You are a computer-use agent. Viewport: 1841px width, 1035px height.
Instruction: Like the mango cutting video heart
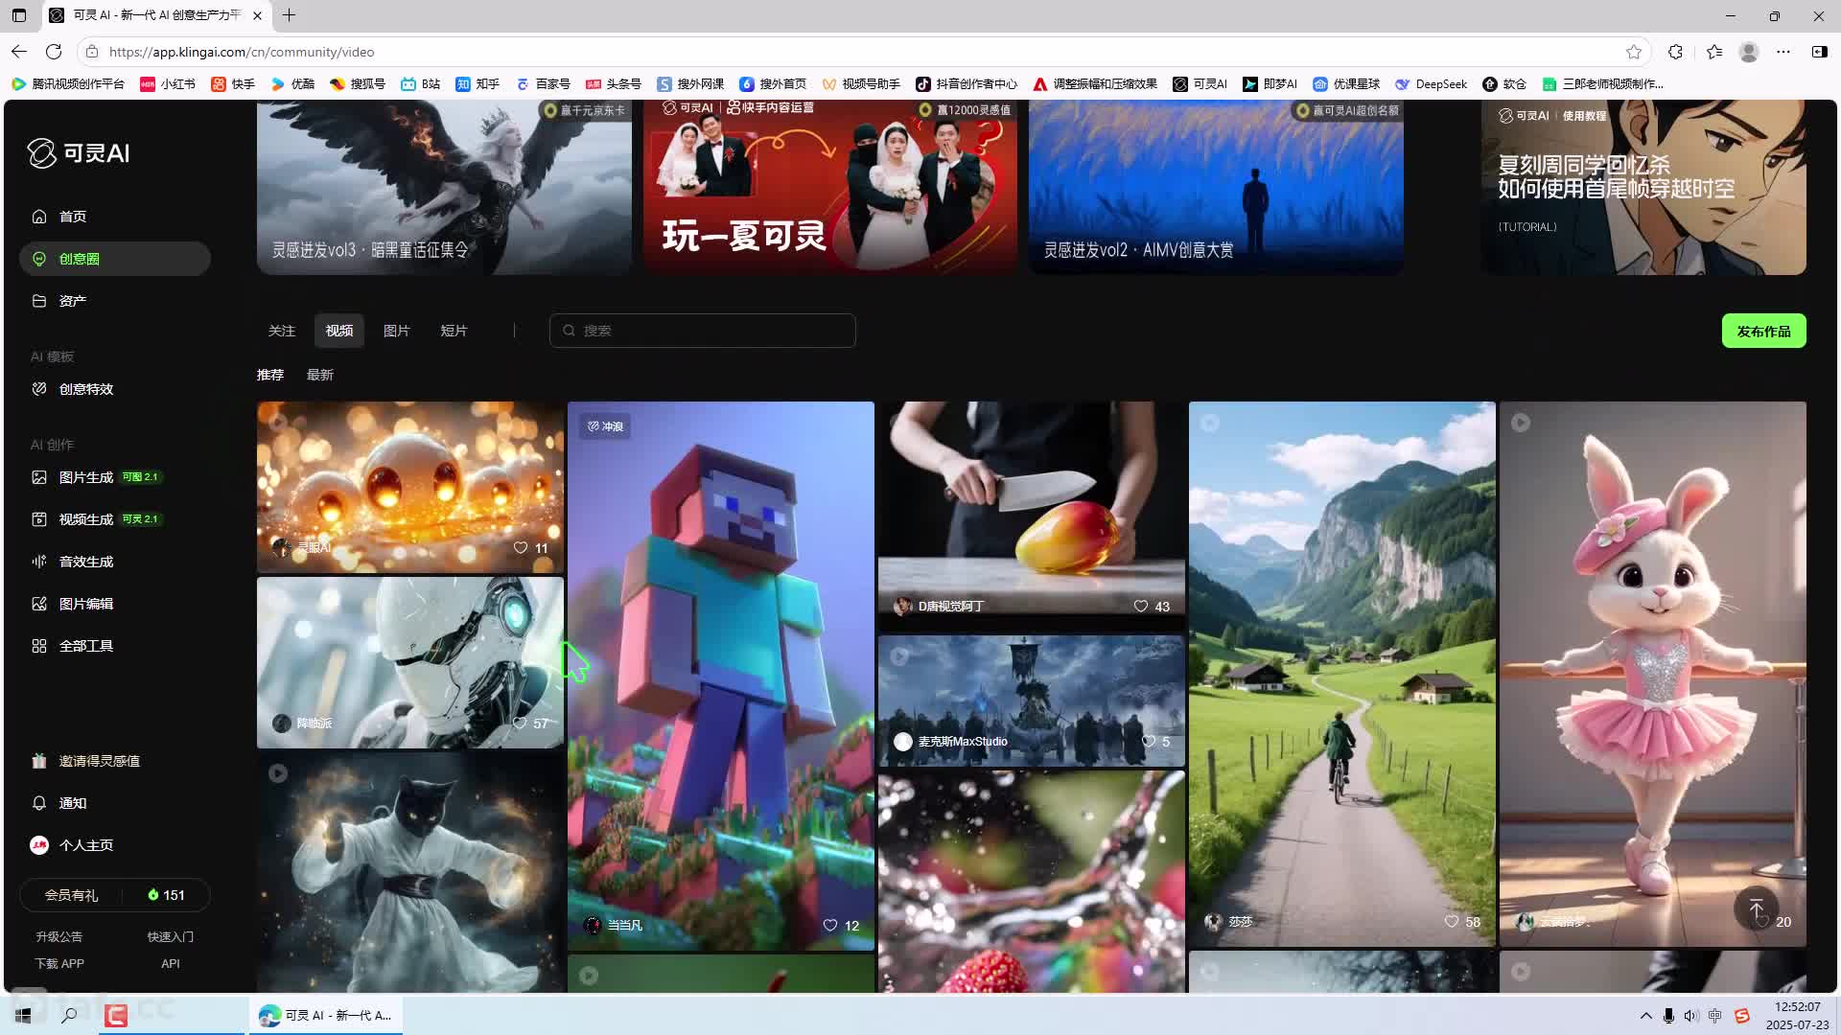coord(1141,606)
